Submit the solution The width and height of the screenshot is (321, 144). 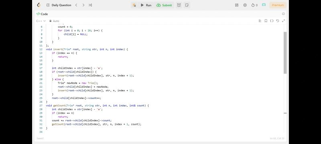pos(164,5)
